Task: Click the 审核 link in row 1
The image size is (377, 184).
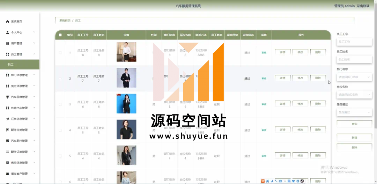Action: click(264, 53)
